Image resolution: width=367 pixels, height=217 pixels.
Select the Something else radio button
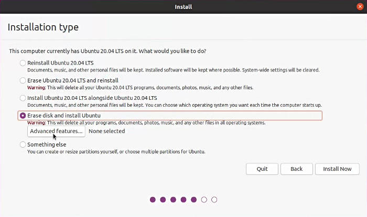(x=23, y=144)
